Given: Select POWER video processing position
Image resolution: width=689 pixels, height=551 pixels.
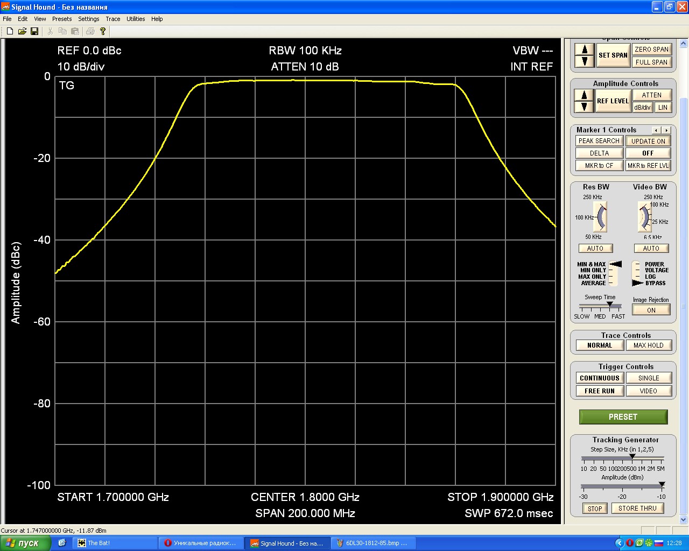Looking at the screenshot, I should [655, 264].
